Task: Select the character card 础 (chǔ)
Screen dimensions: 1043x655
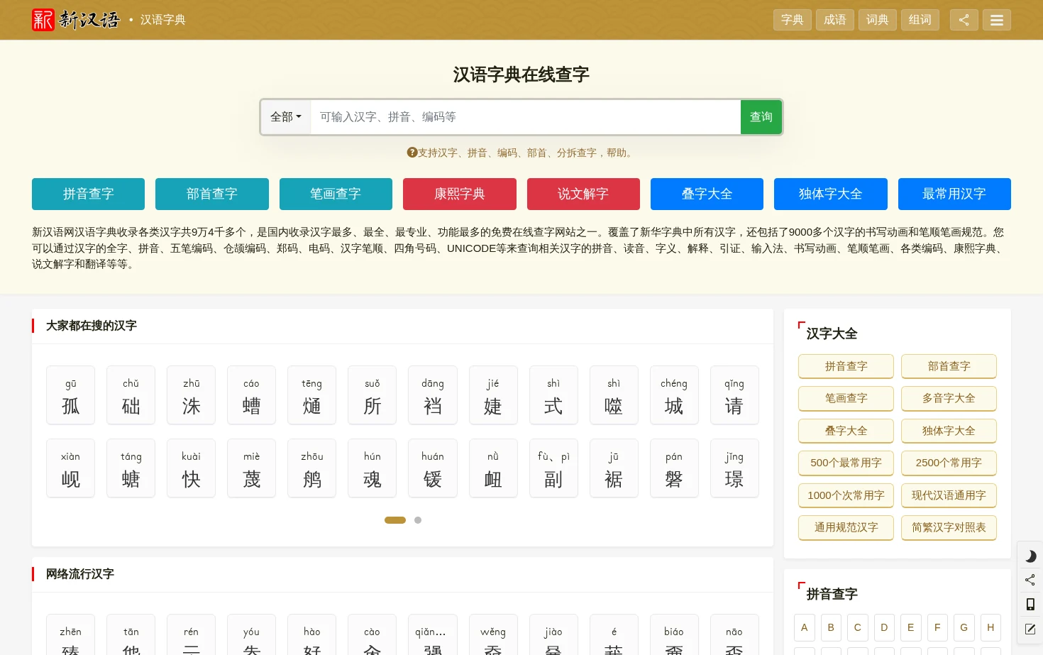Action: point(131,395)
